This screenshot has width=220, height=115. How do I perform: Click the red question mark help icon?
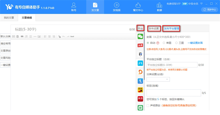(x=158, y=43)
